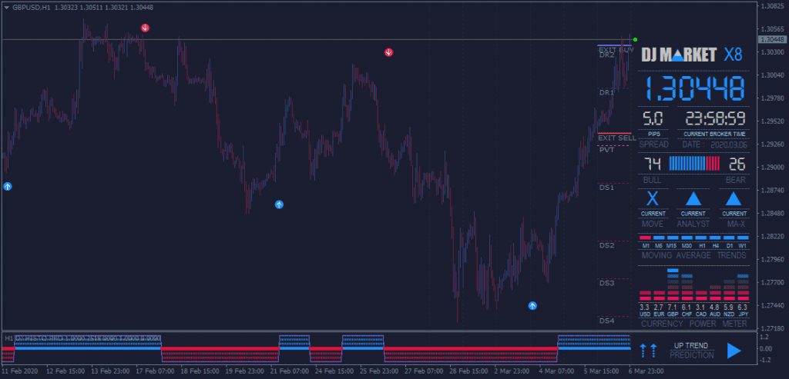Click the MOVING AVERAGE TRENDS heading
The height and width of the screenshot is (379, 789).
coord(694,255)
